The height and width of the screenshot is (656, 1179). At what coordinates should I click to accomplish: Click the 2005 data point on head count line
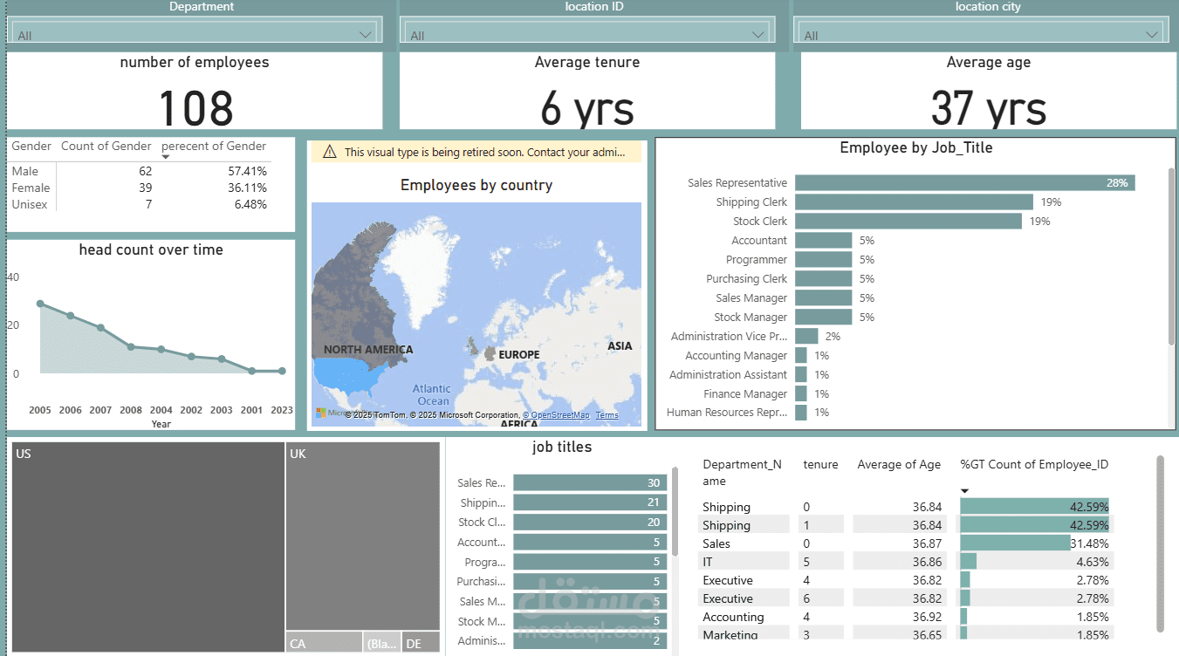[40, 304]
